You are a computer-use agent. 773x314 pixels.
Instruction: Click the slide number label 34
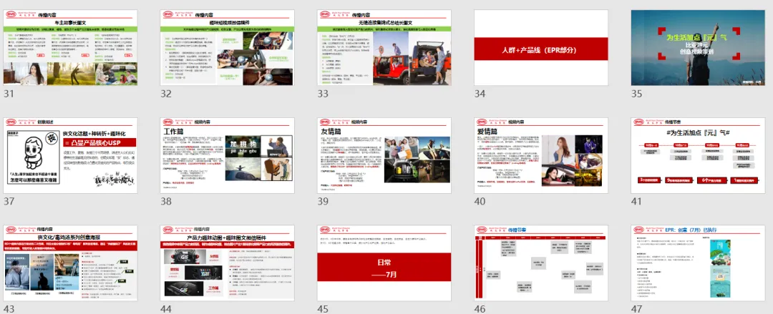(x=480, y=94)
